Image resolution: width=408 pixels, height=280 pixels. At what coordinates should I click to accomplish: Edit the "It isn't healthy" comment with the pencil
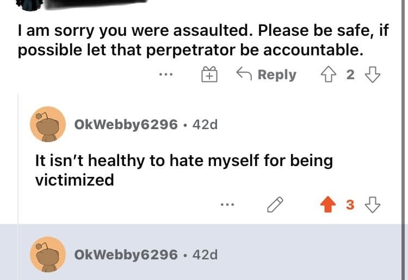(x=275, y=205)
